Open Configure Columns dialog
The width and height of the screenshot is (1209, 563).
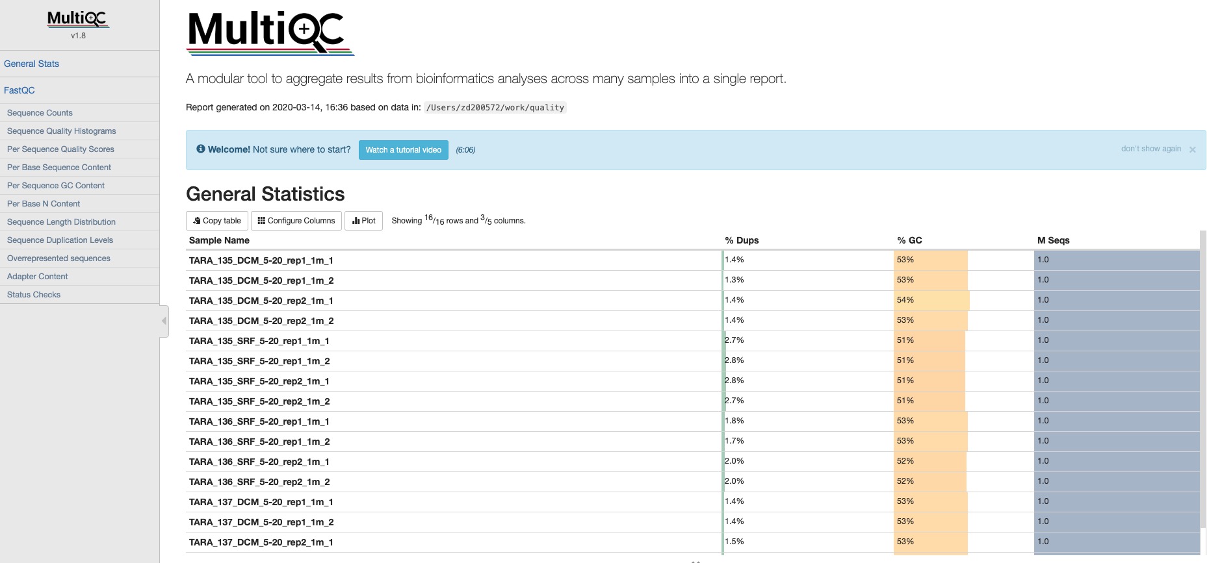click(296, 221)
